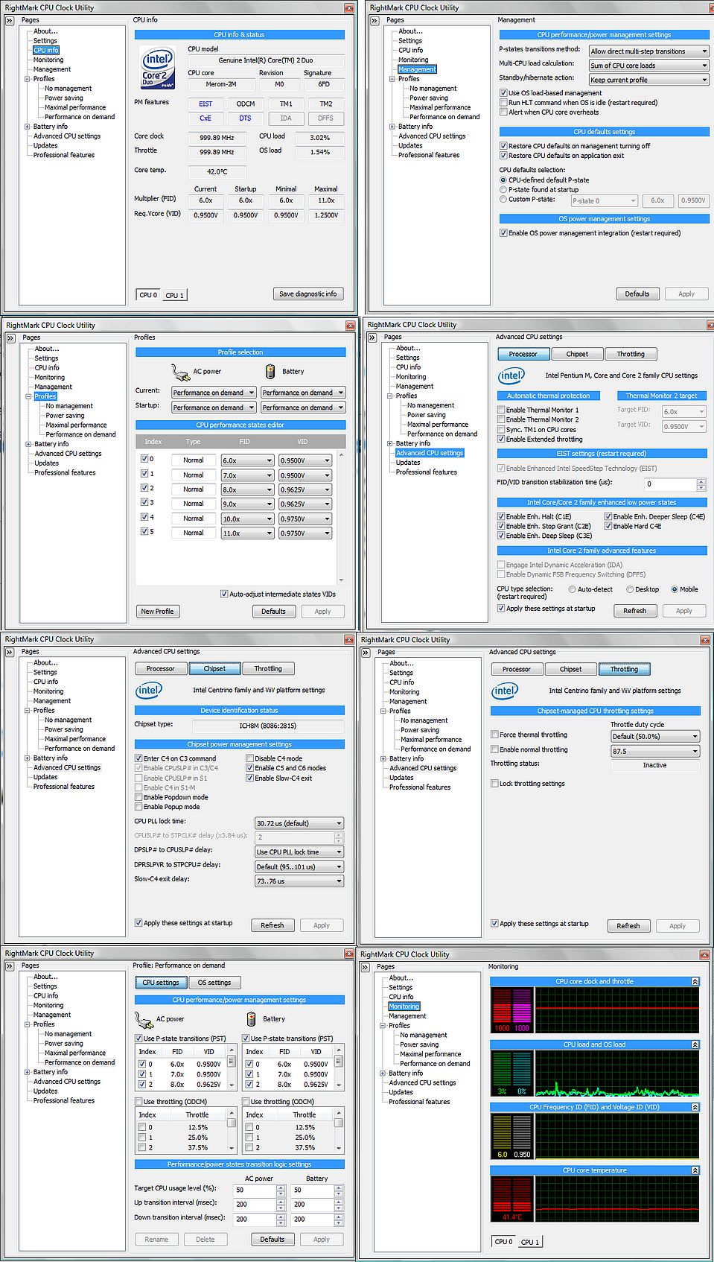
Task: Click Battery Down transition interval field
Action: [x=313, y=1220]
